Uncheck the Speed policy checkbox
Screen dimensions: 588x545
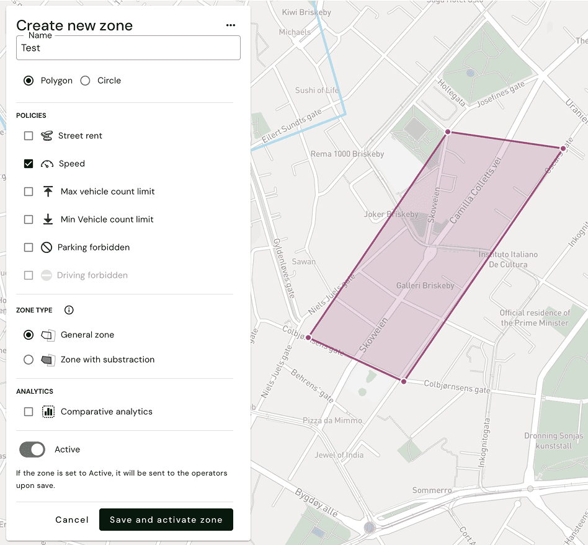pos(29,164)
